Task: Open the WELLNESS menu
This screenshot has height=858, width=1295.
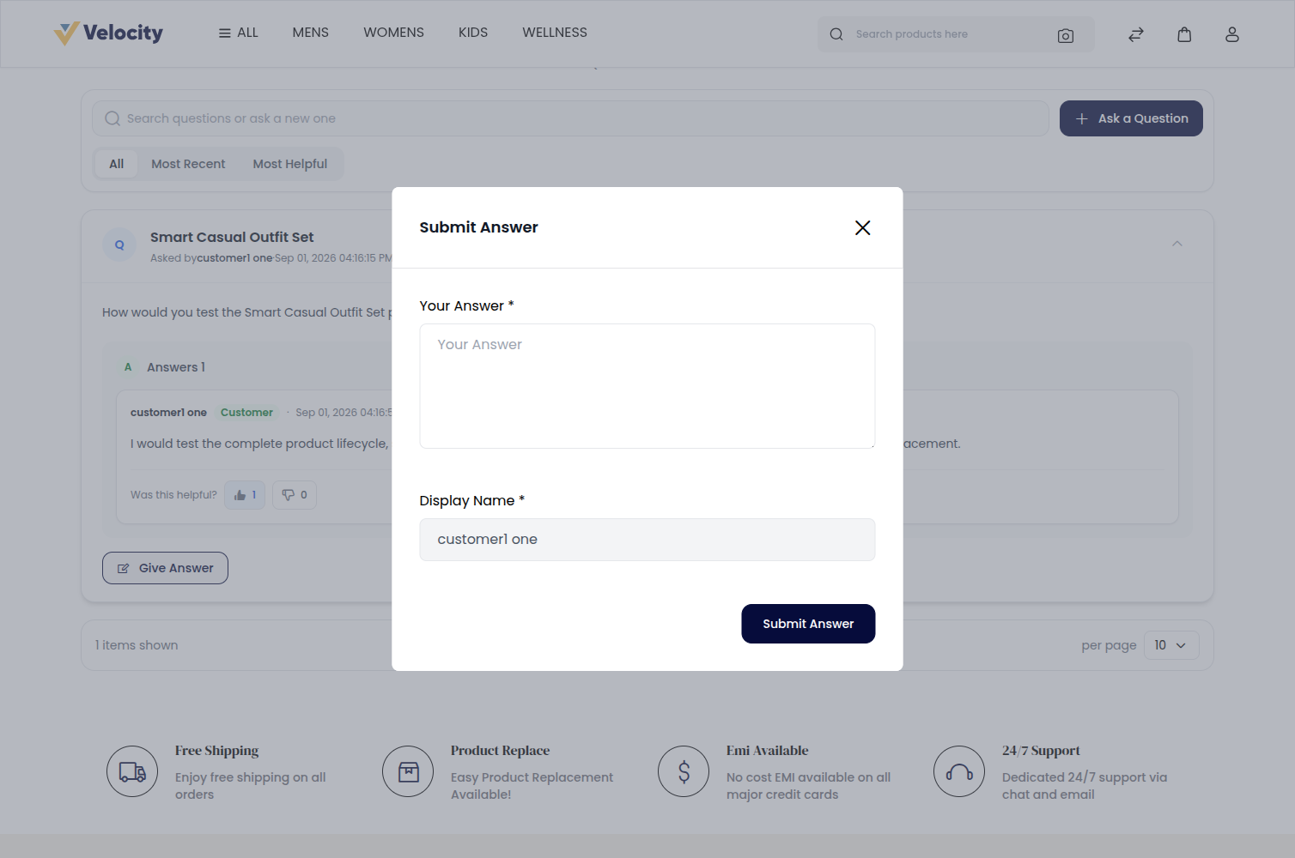Action: 555,33
